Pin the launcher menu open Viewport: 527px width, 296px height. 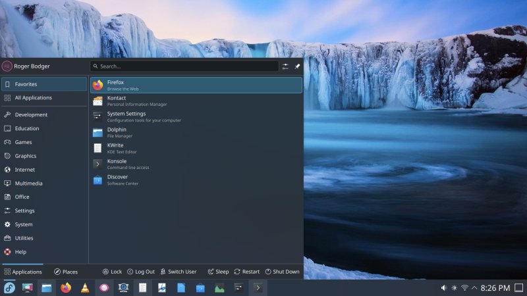pos(297,66)
